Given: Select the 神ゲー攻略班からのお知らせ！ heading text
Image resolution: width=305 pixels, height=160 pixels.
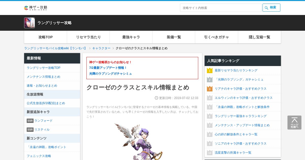Looking at the screenshot, I should click(111, 62).
